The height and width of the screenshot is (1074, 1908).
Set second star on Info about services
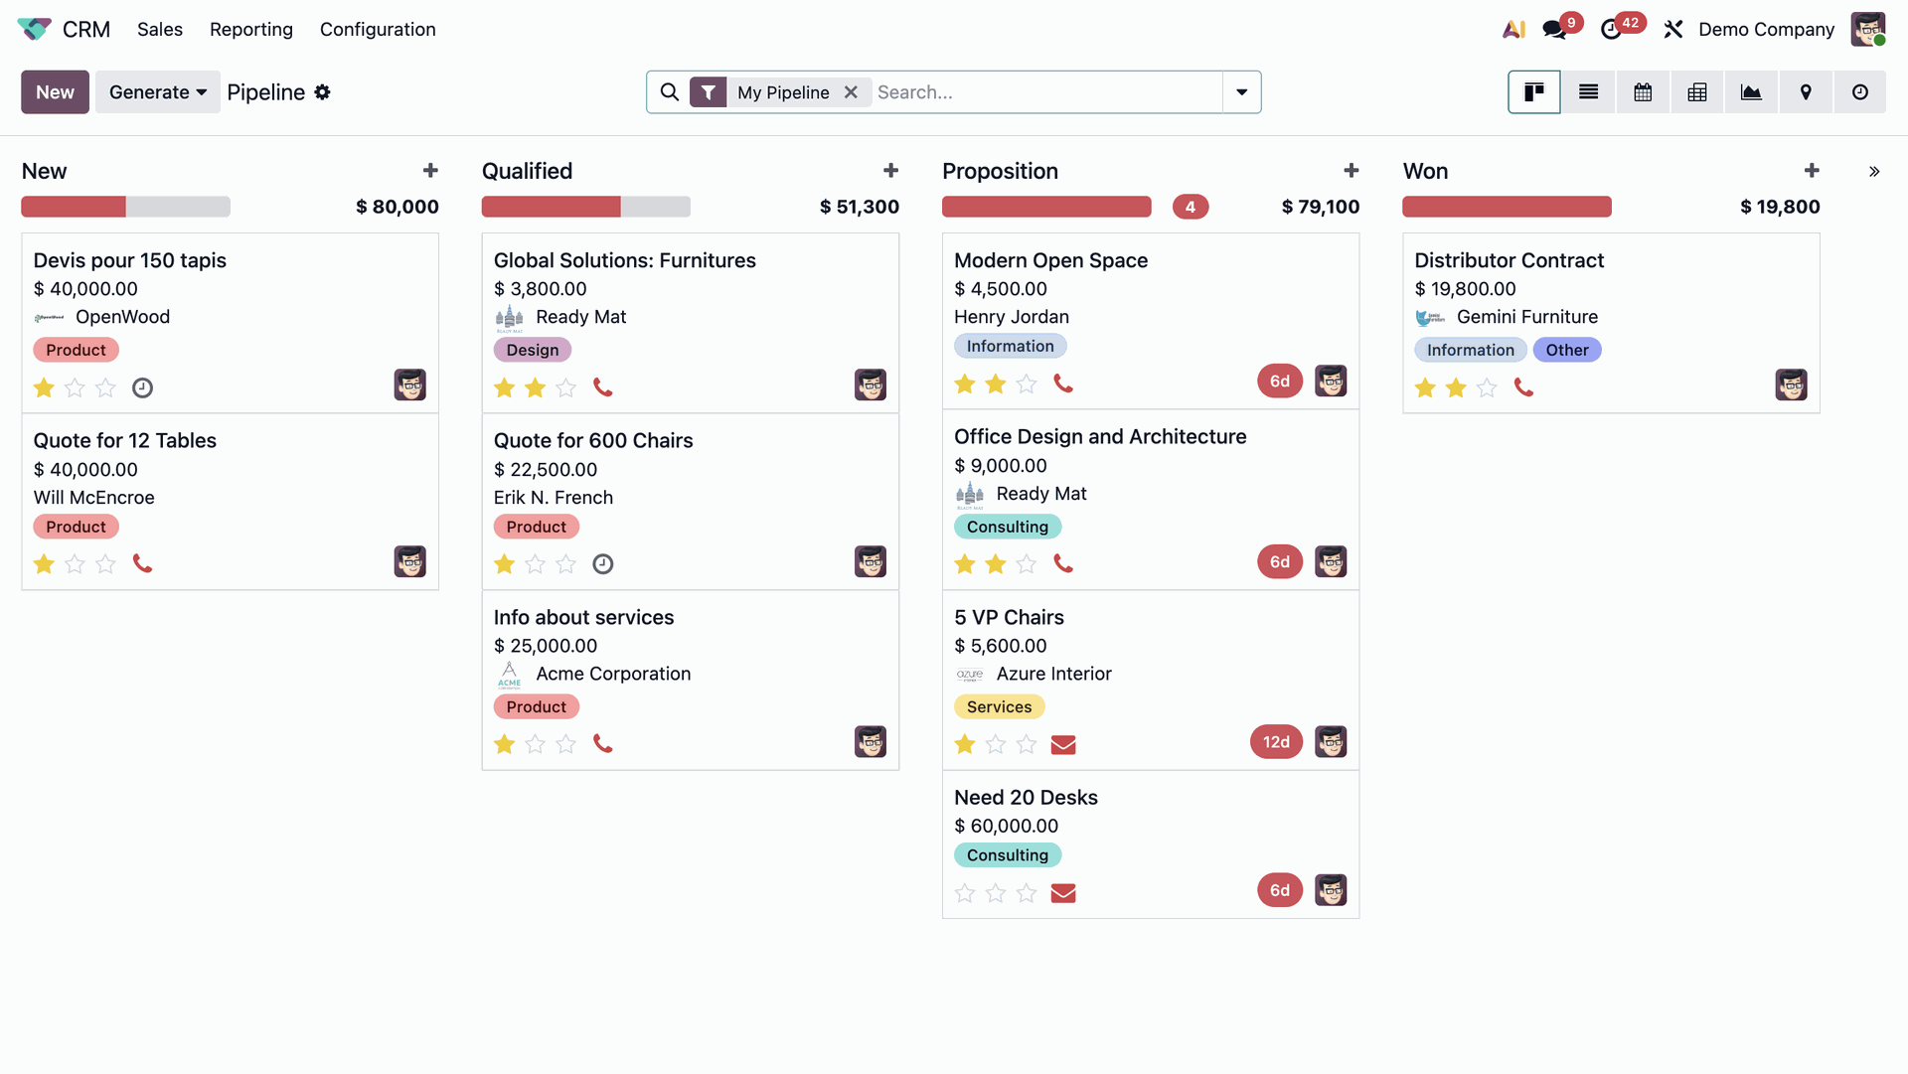[535, 744]
